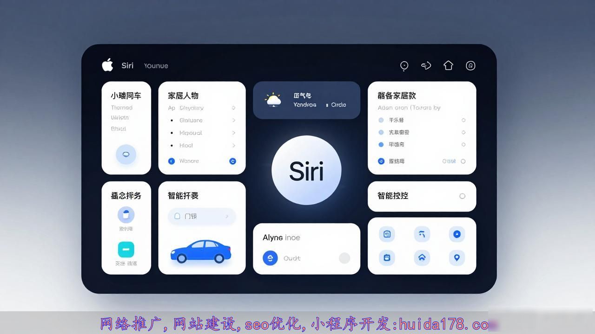Click the teal square icon in the 播念拌务 card
The width and height of the screenshot is (595, 334).
(126, 250)
